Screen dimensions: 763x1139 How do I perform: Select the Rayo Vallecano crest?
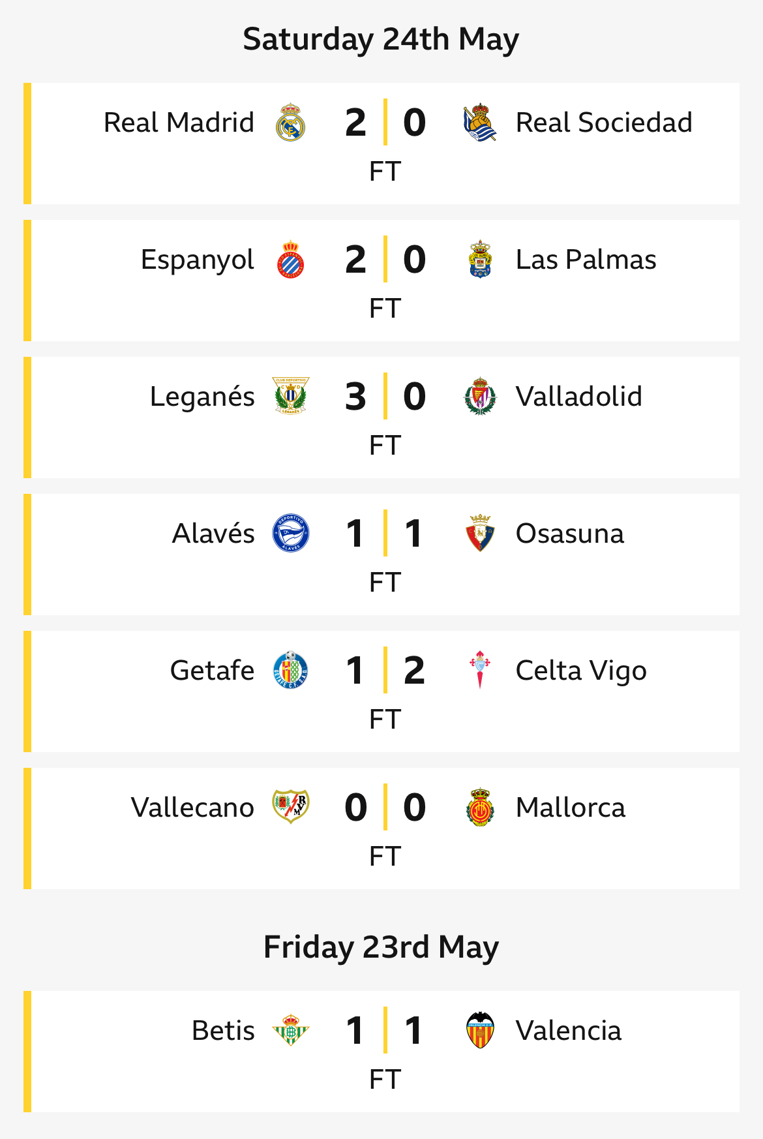(290, 808)
